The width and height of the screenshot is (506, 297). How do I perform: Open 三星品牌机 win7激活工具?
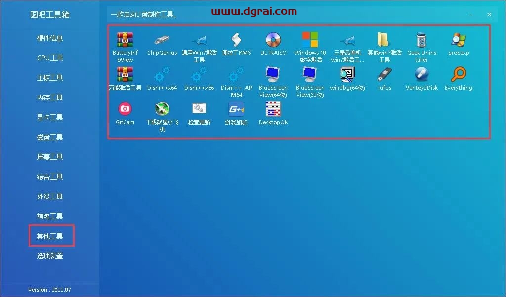click(x=347, y=47)
